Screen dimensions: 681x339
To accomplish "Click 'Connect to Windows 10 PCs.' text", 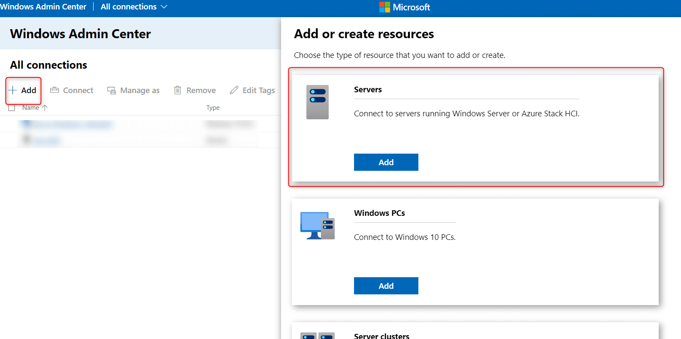I will click(405, 237).
